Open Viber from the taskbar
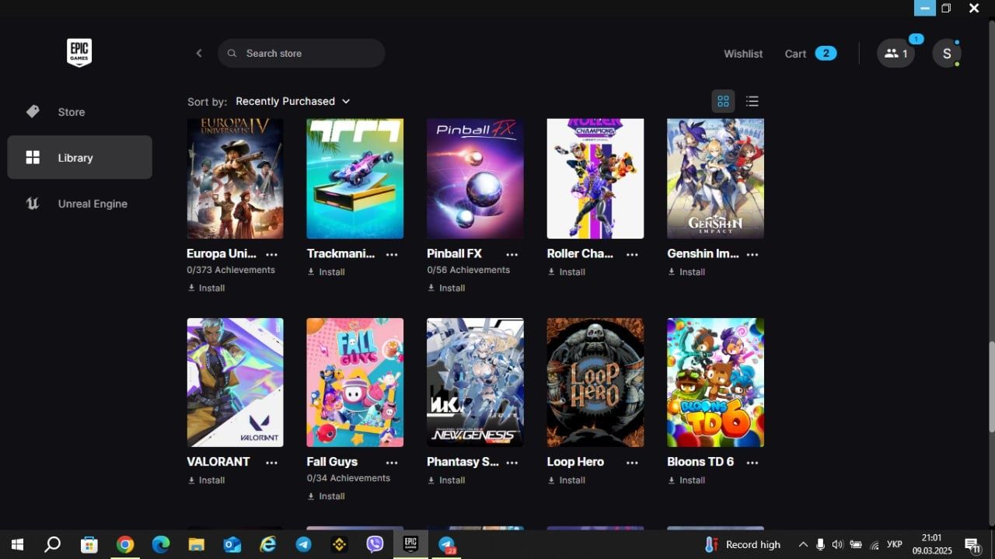 pyautogui.click(x=375, y=545)
